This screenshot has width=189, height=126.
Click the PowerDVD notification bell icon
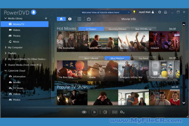(34, 12)
